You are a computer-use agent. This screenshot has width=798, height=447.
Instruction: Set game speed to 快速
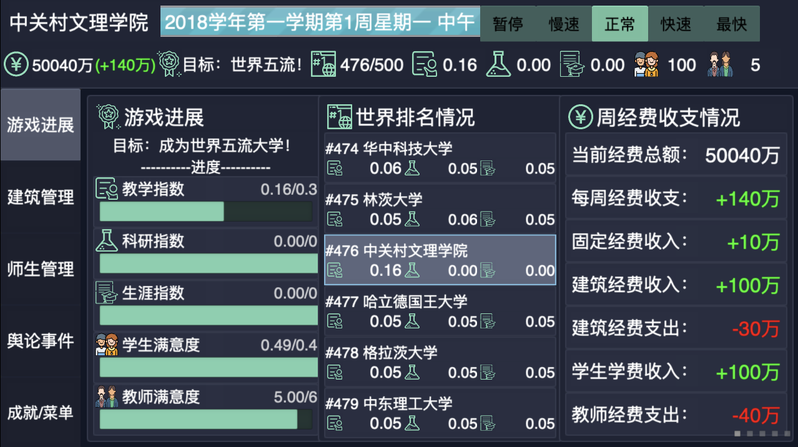676,23
